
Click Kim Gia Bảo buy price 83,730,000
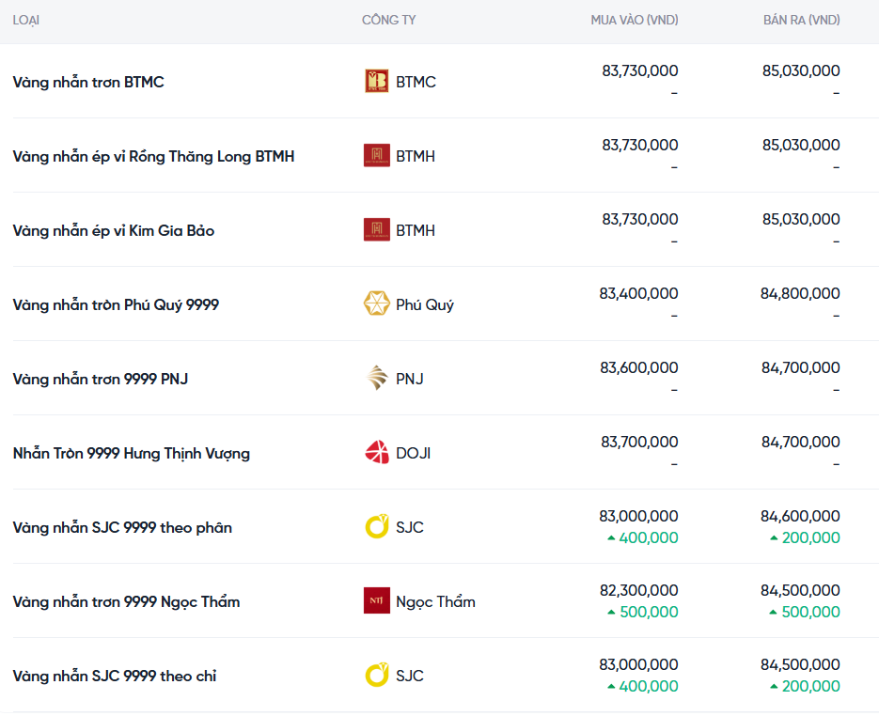pos(640,219)
